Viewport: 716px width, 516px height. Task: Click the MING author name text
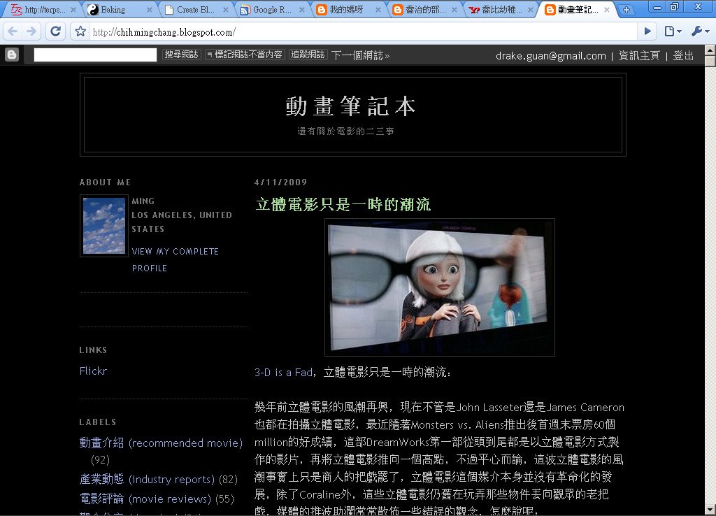click(143, 201)
